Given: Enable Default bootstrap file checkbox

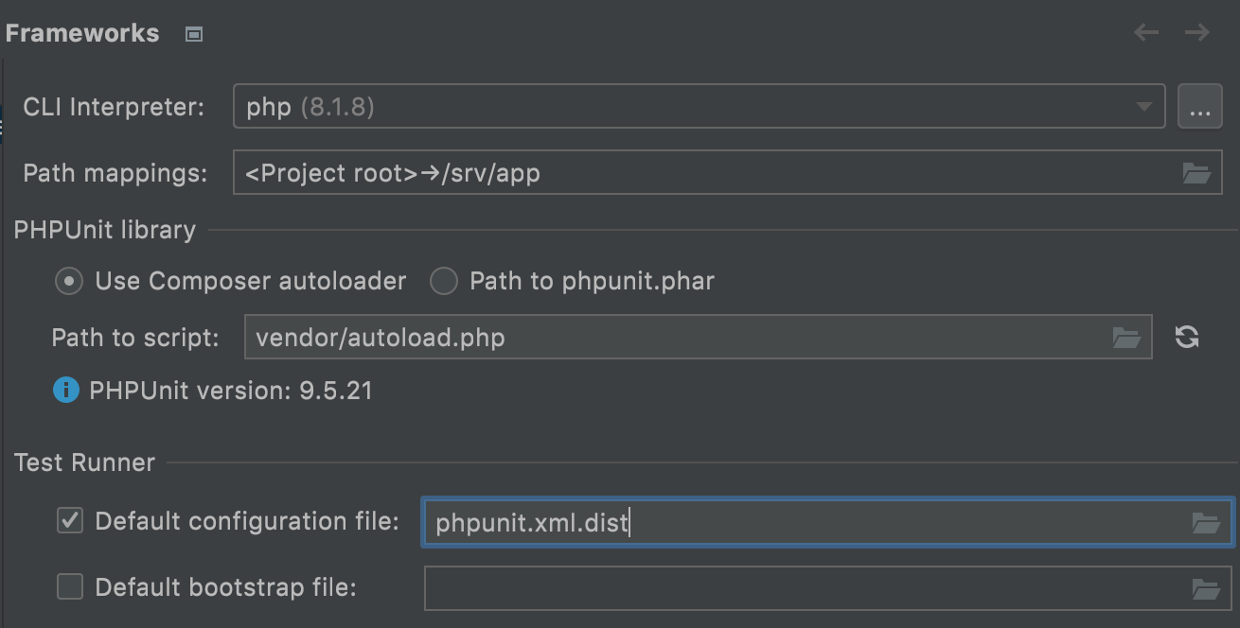Looking at the screenshot, I should 70,586.
